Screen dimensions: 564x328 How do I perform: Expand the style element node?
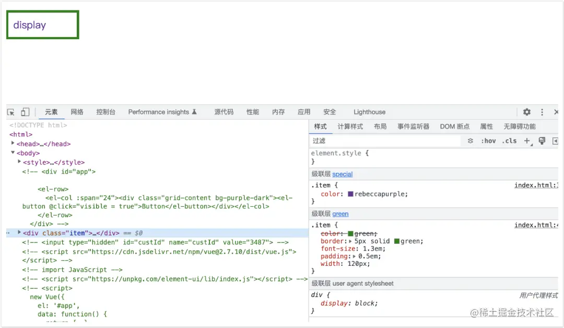[19, 162]
